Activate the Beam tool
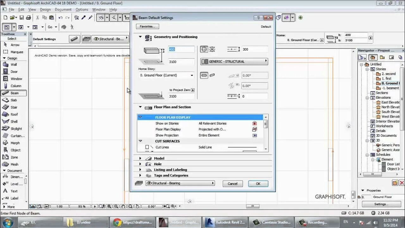 (13, 93)
